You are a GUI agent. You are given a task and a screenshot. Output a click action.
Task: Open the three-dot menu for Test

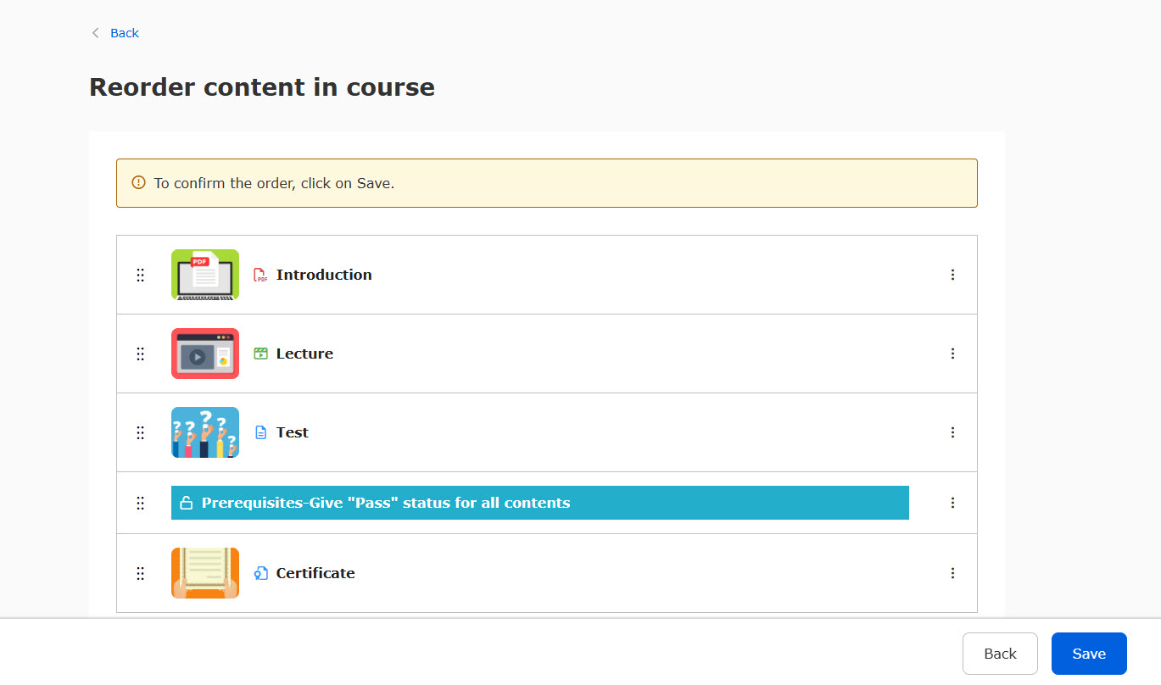pos(952,432)
